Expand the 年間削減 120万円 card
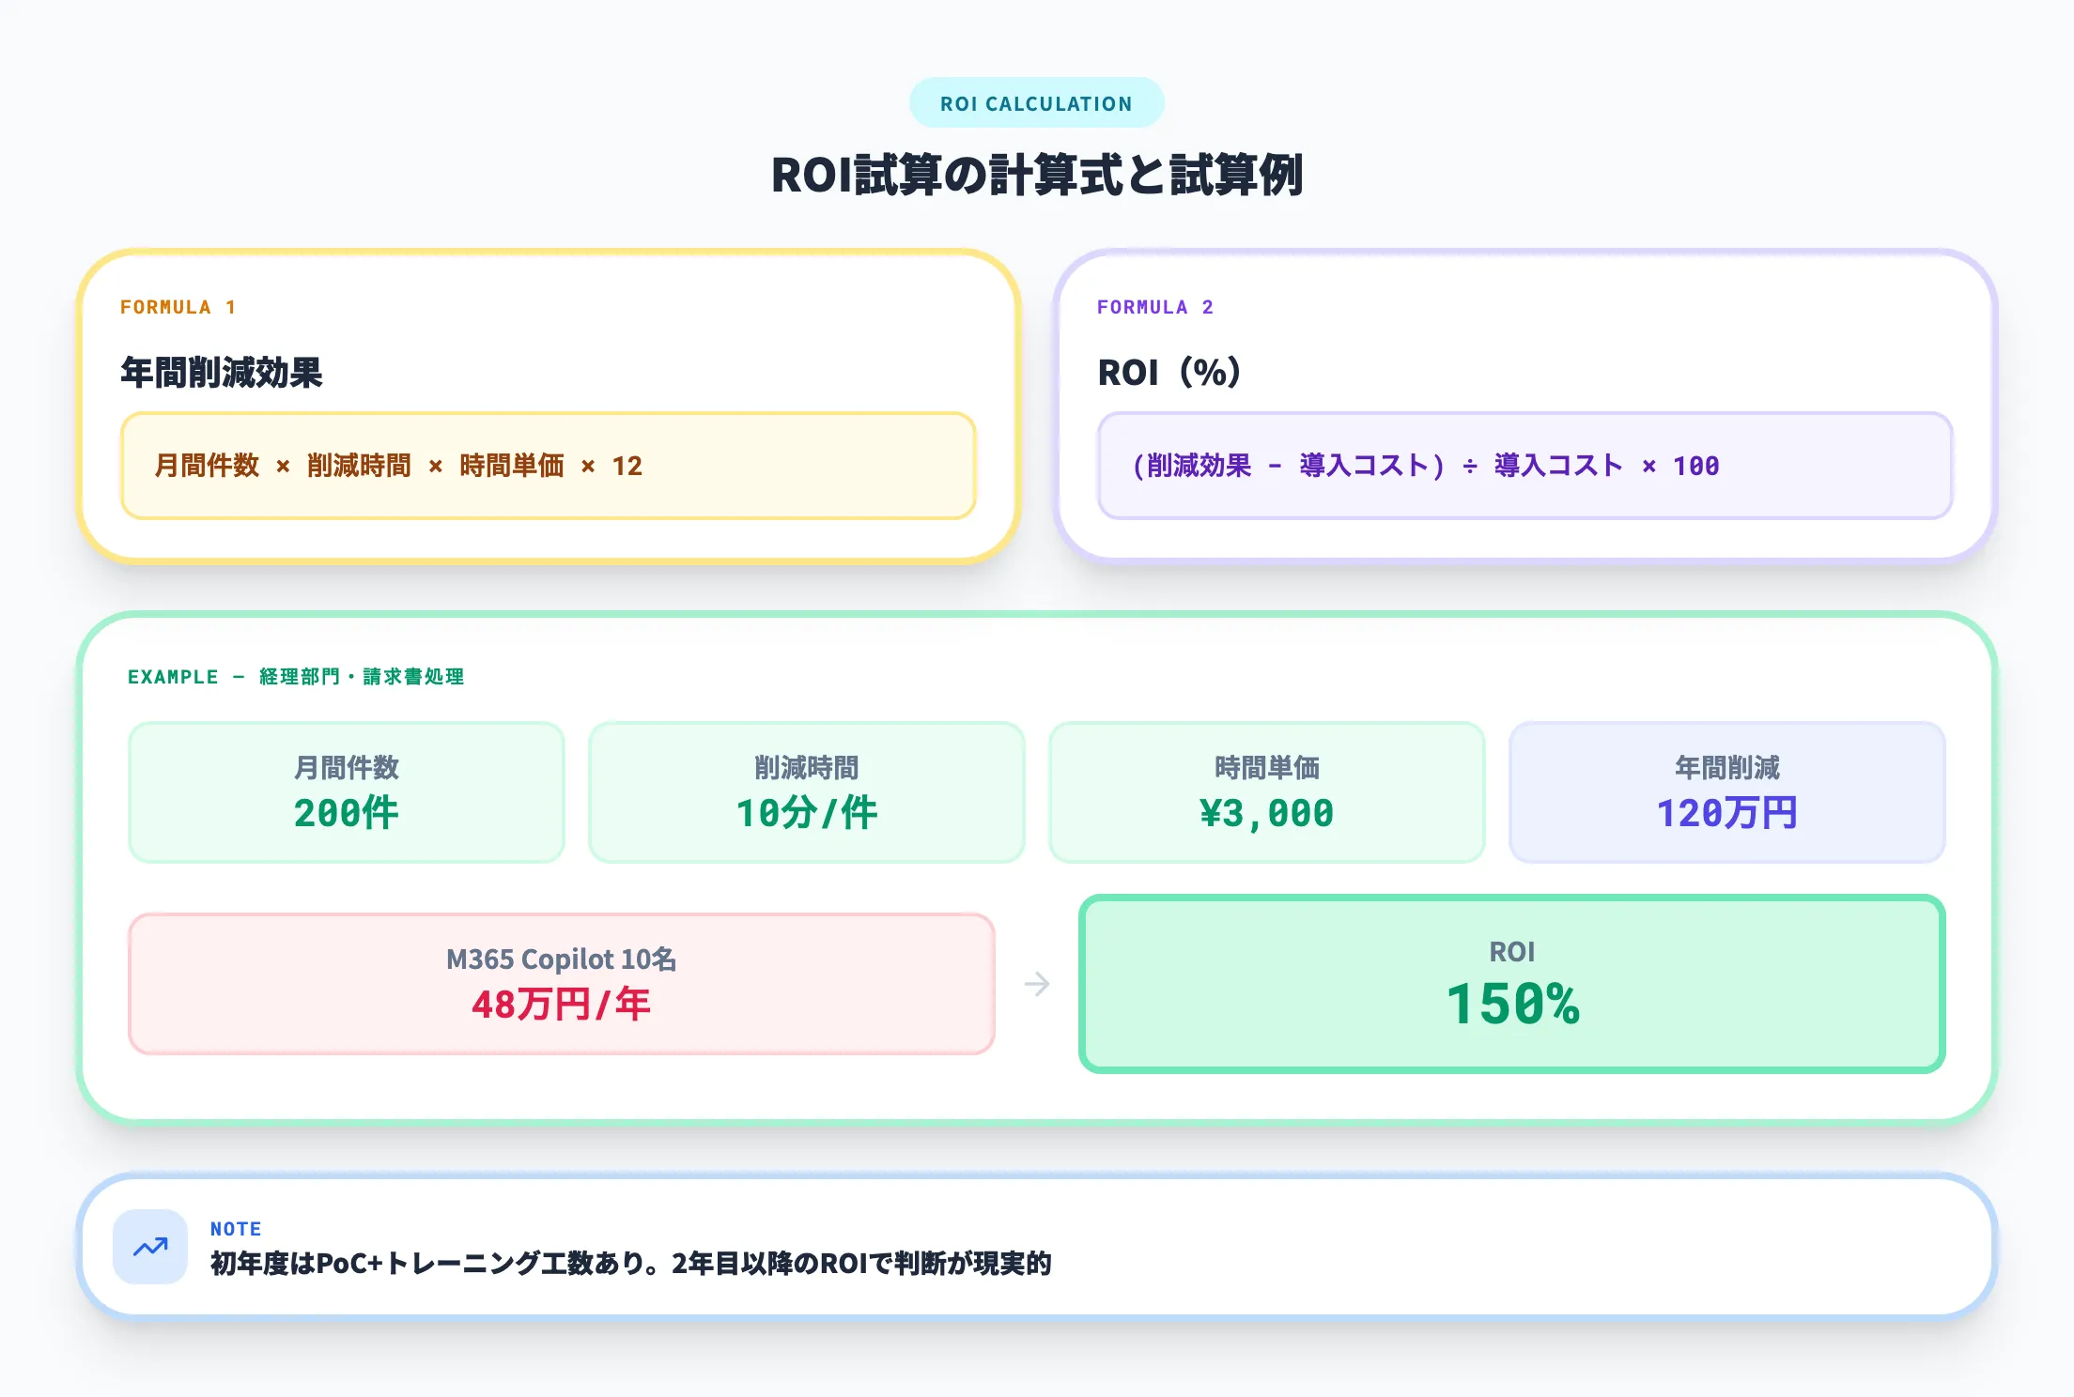Image resolution: width=2074 pixels, height=1397 pixels. pos(1728,791)
